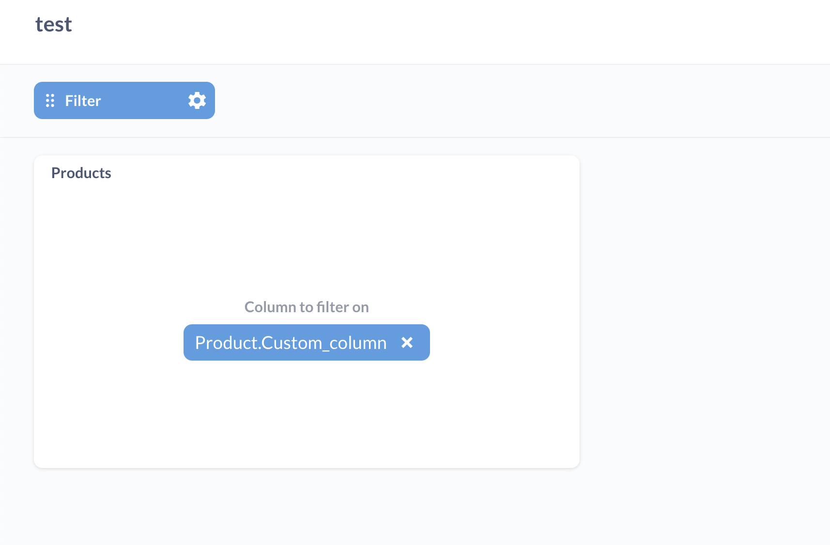Click the drag handle dots on the Filter pill
830x545 pixels.
coord(50,100)
